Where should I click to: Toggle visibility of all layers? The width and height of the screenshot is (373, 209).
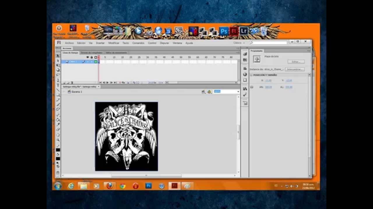coord(87,57)
